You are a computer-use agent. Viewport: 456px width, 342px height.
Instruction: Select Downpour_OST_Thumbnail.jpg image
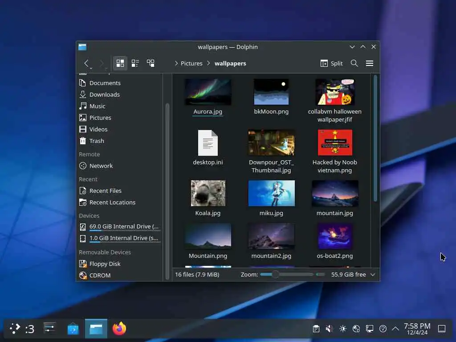click(271, 143)
